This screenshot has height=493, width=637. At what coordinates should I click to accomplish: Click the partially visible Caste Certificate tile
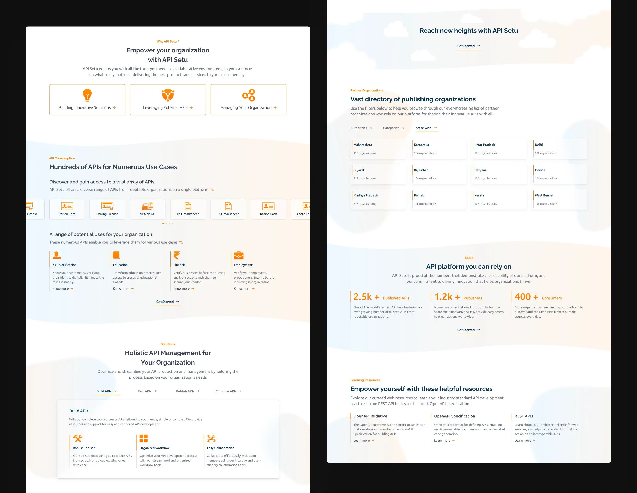click(301, 209)
